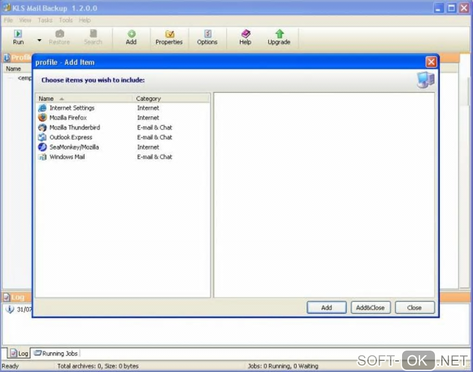
Task: Click the Add button in the dialog
Action: 327,307
